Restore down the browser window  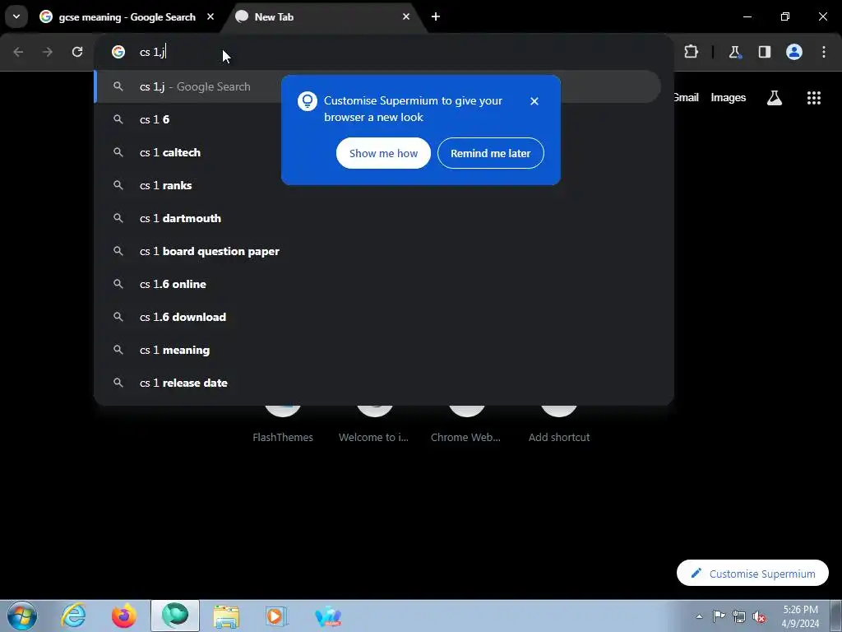click(785, 16)
